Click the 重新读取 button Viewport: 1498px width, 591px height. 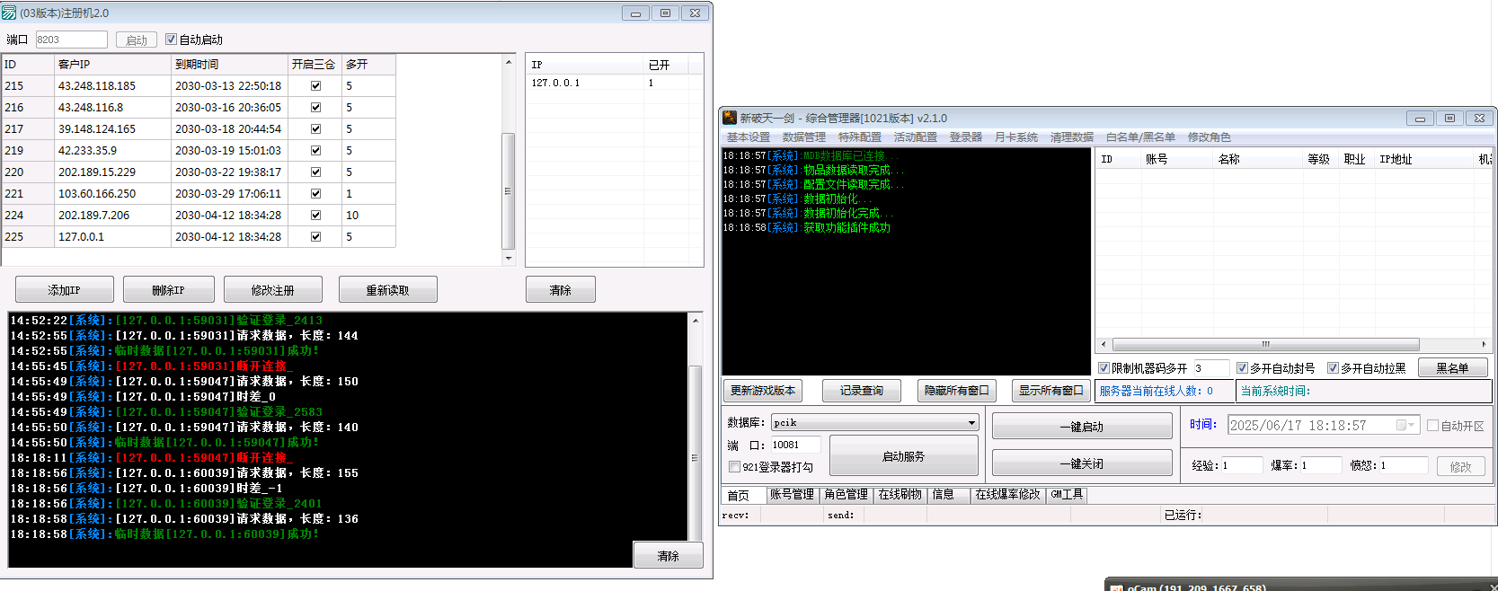click(388, 290)
